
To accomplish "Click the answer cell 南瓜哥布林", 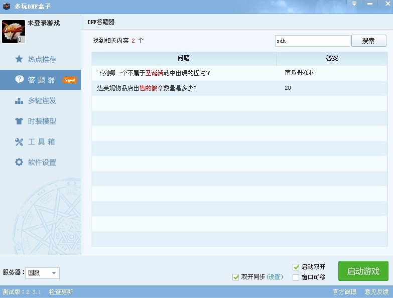I will pos(300,73).
